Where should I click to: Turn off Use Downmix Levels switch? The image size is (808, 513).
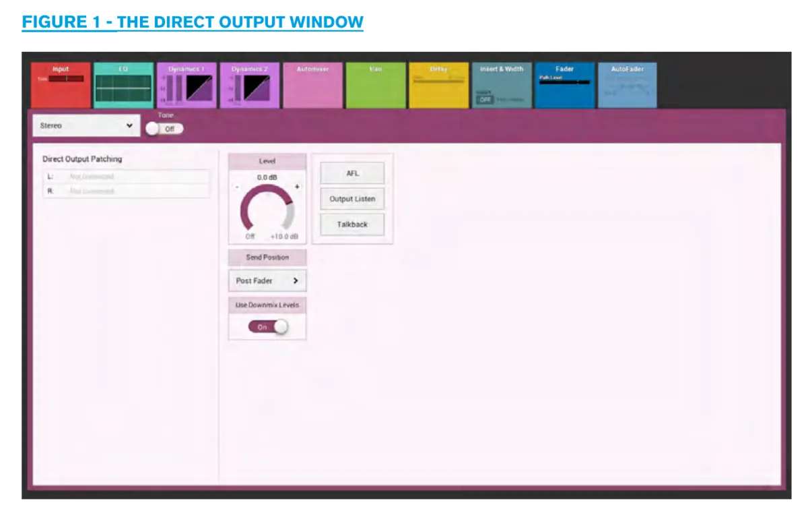click(268, 327)
